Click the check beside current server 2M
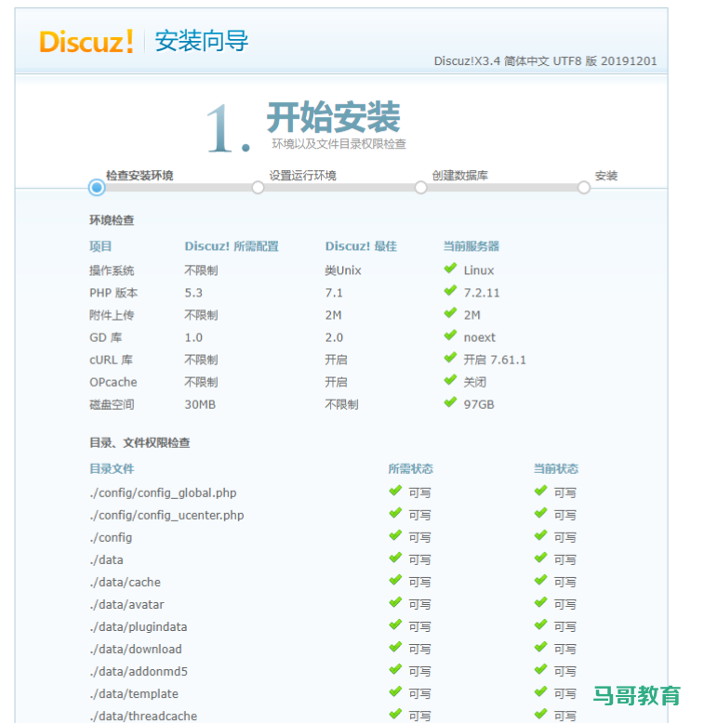Screen dimensions: 704x723 (450, 313)
